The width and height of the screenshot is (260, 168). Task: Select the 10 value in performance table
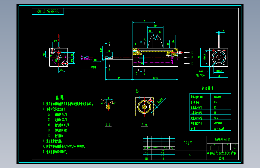(x=215, y=113)
